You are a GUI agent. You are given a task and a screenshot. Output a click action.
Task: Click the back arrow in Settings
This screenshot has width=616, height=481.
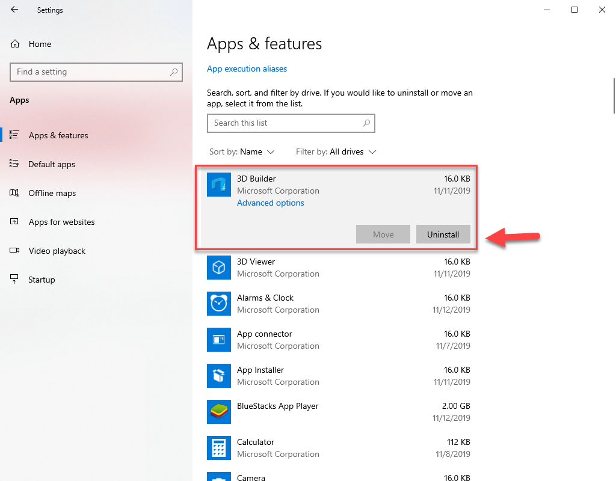pyautogui.click(x=14, y=10)
